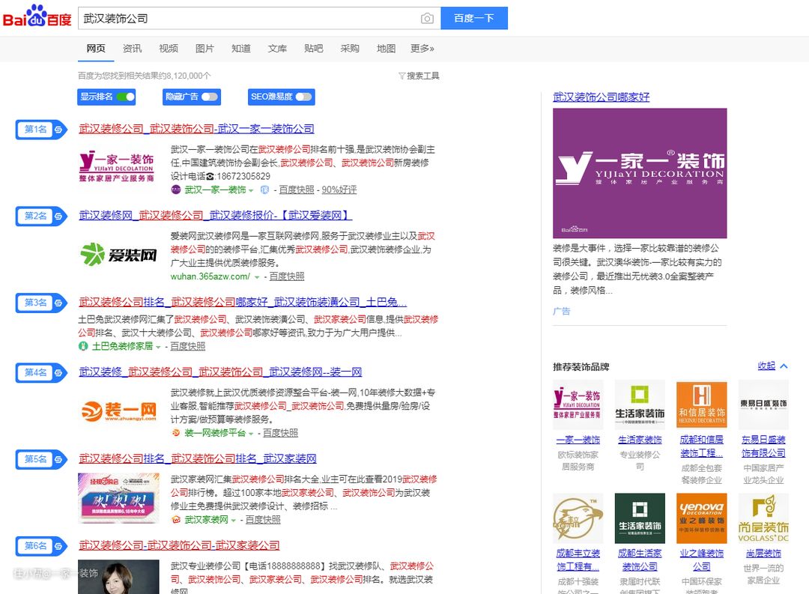Switch to the 图片 tab
Image resolution: width=809 pixels, height=594 pixels.
coord(204,49)
